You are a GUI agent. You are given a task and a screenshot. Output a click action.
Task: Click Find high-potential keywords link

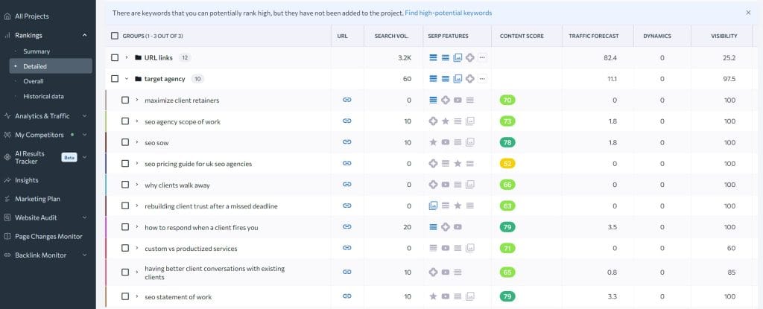click(x=448, y=13)
